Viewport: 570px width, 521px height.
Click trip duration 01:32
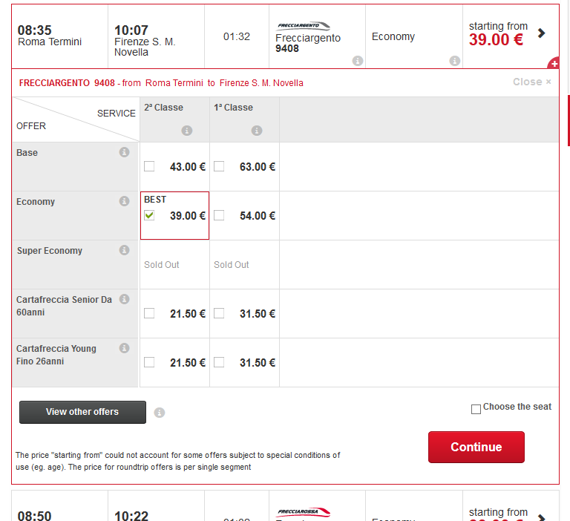237,36
